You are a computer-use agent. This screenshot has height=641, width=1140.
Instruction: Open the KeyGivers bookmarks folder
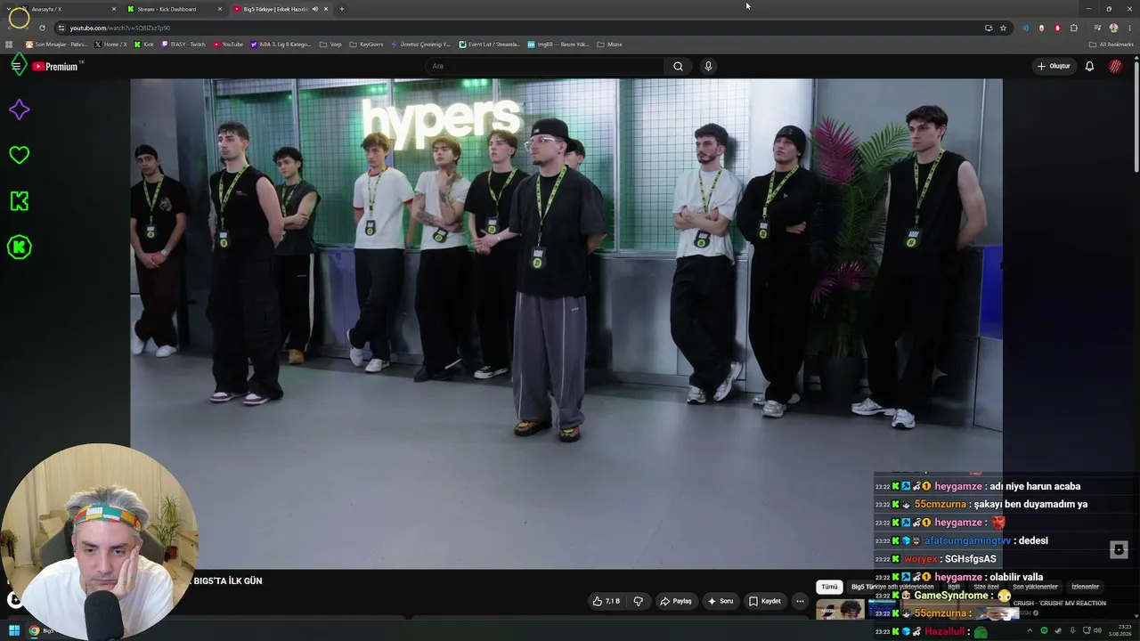366,45
